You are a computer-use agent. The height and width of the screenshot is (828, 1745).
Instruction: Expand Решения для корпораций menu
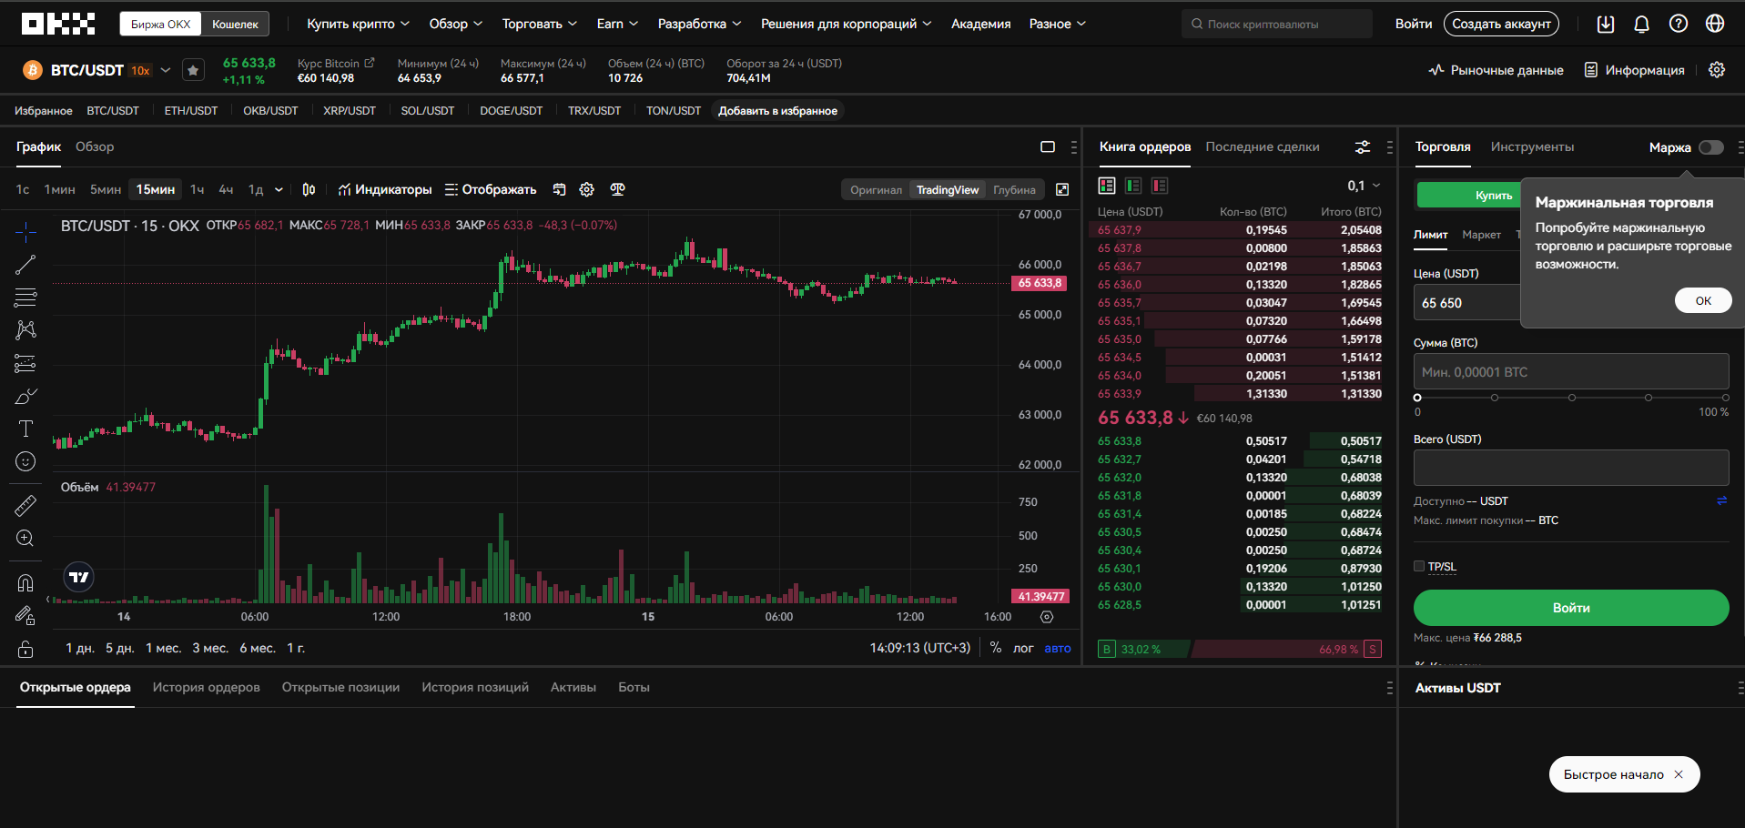[x=846, y=24]
